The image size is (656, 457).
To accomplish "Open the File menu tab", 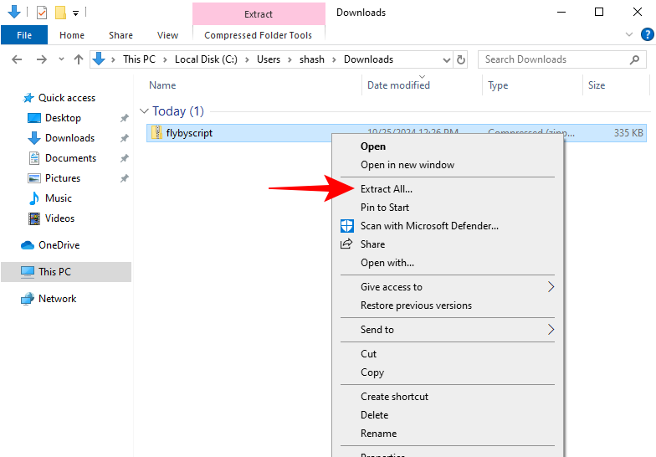I will coord(23,35).
